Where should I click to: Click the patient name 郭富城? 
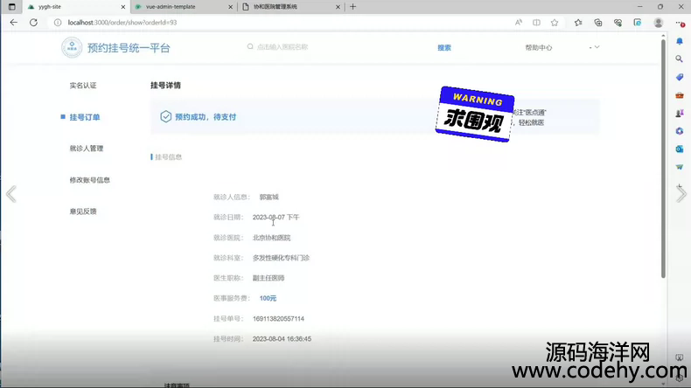[x=269, y=197]
